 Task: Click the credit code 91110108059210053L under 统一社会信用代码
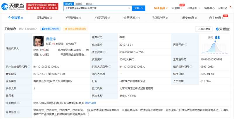[x=46, y=67]
